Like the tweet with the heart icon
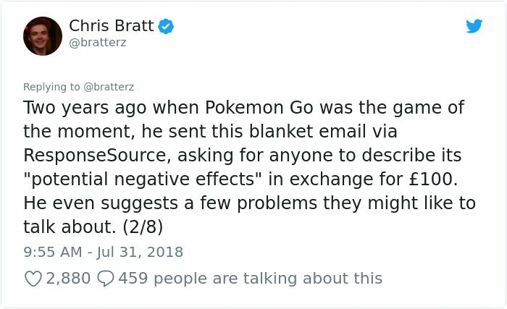The height and width of the screenshot is (309, 507). [x=33, y=279]
